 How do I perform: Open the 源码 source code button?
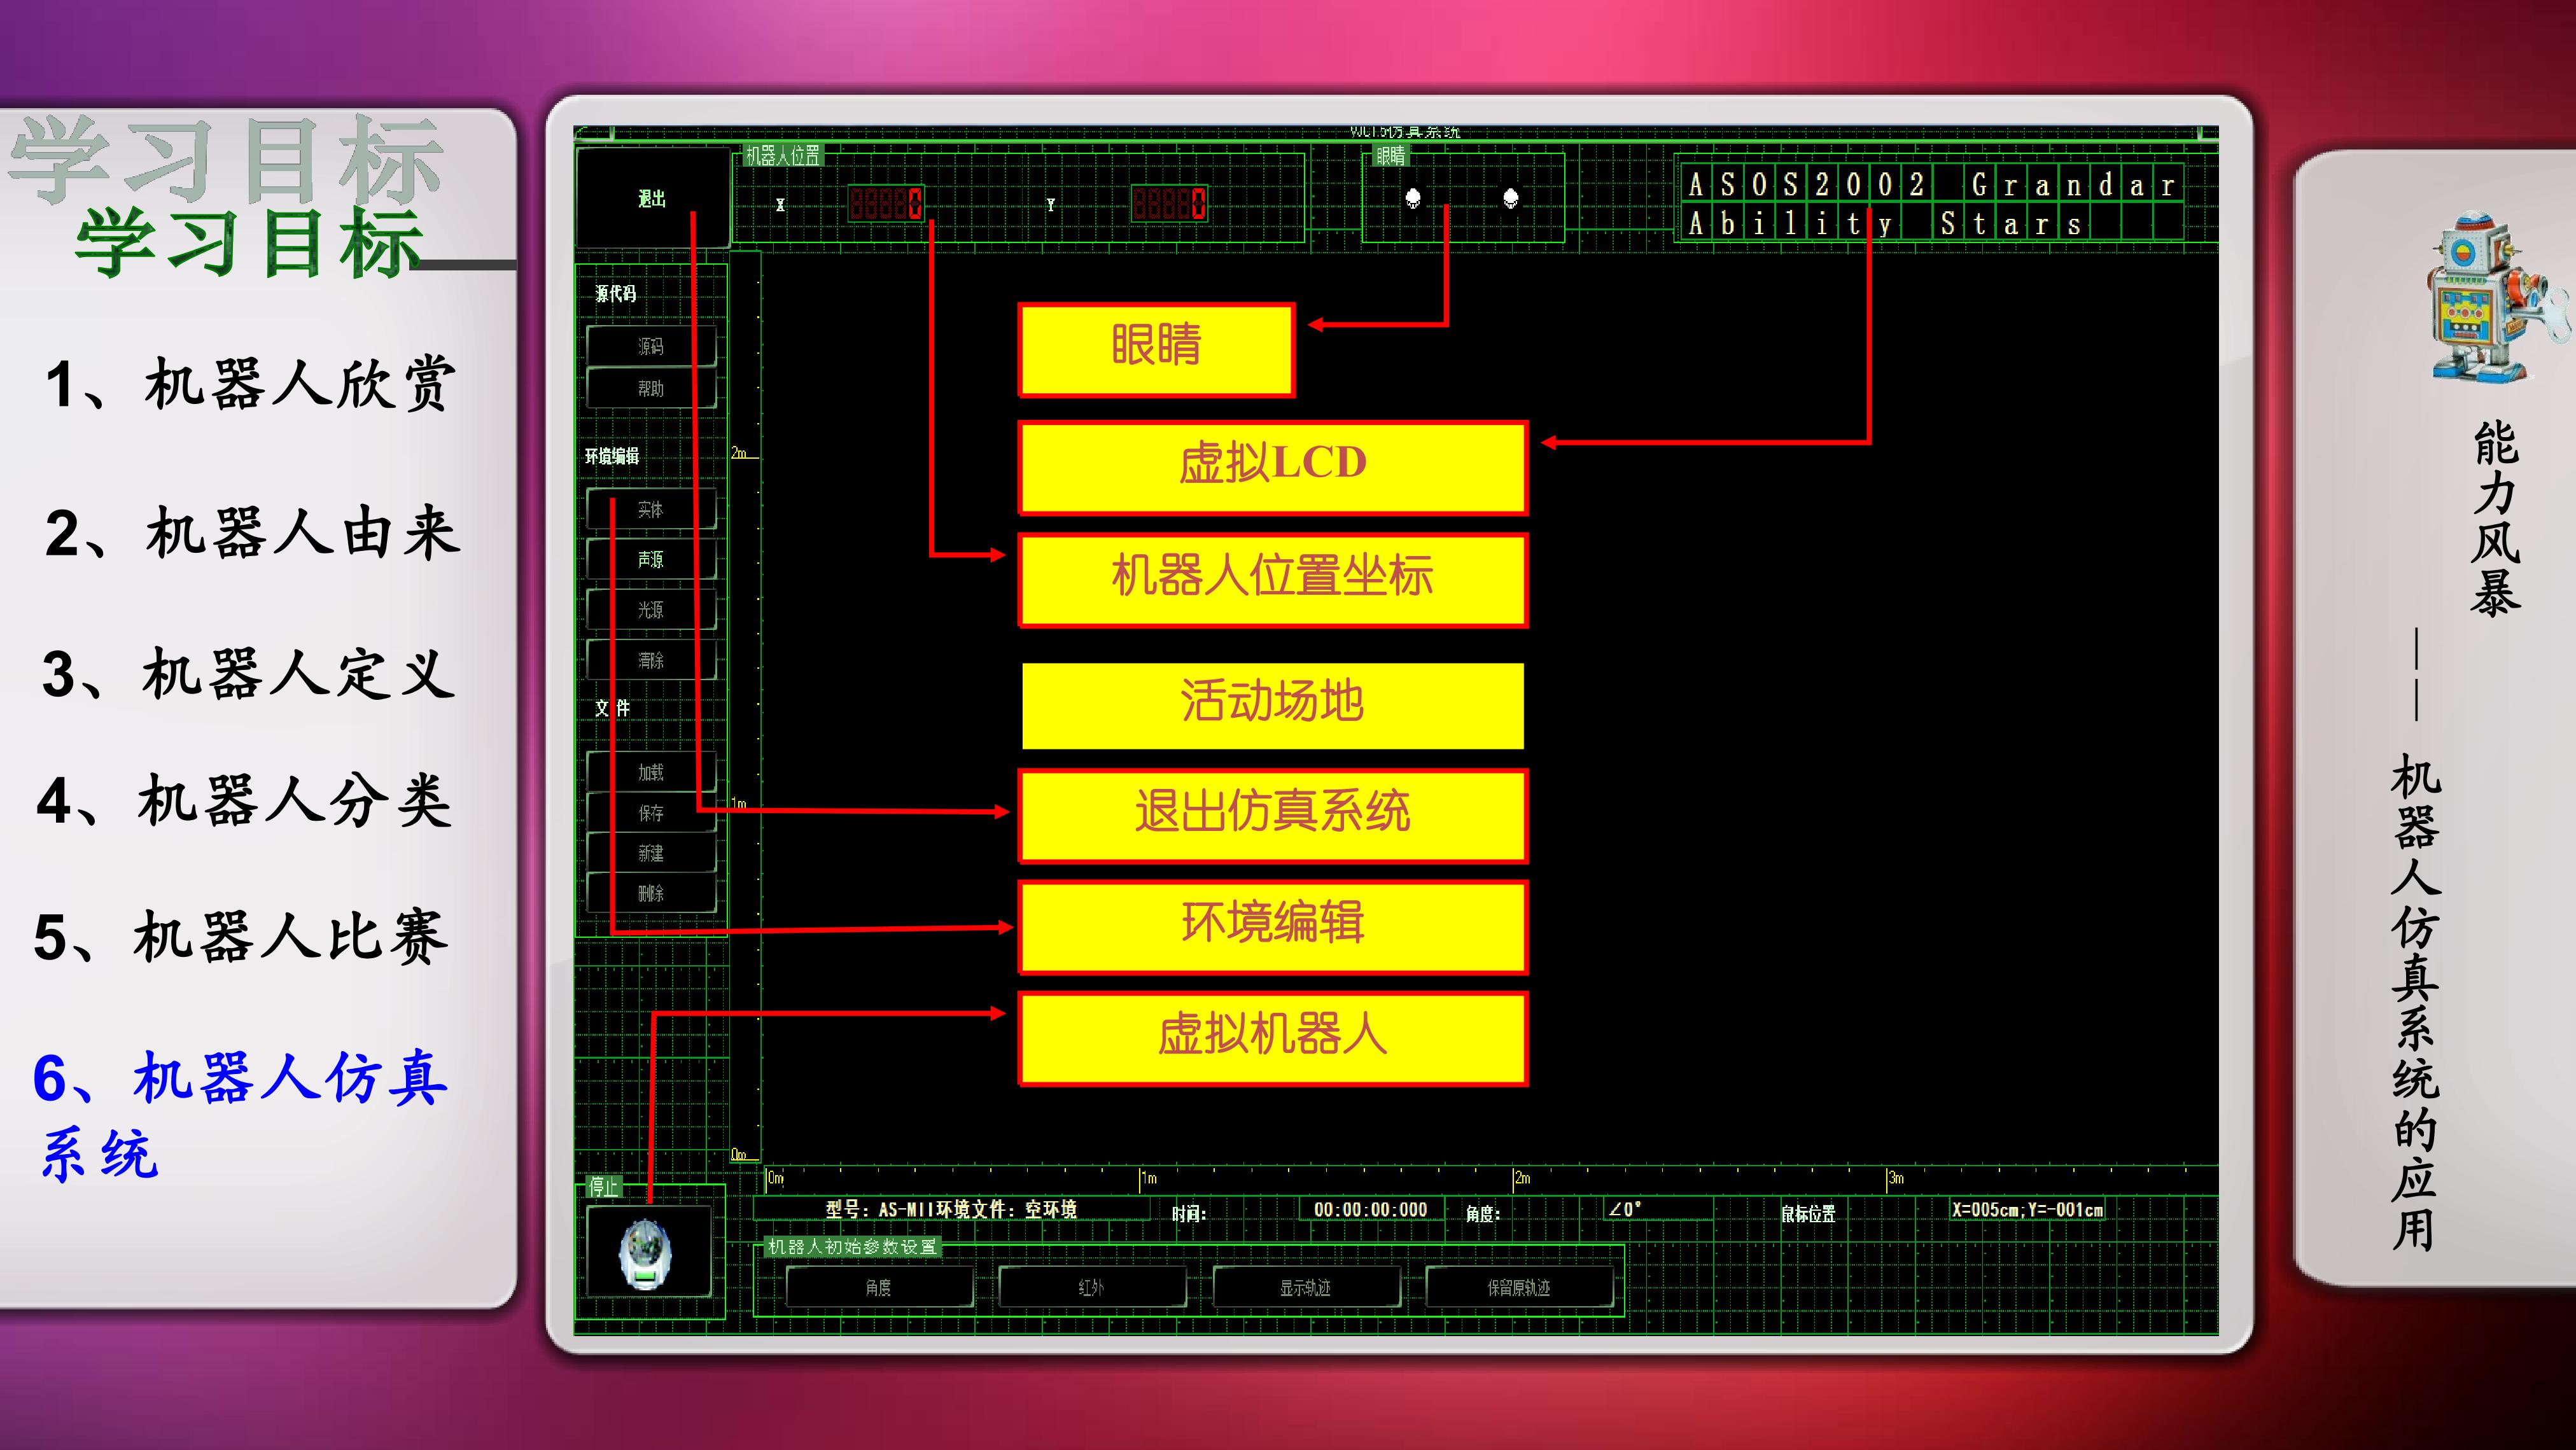tap(651, 346)
